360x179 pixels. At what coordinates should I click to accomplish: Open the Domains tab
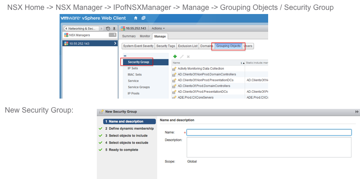[206, 46]
